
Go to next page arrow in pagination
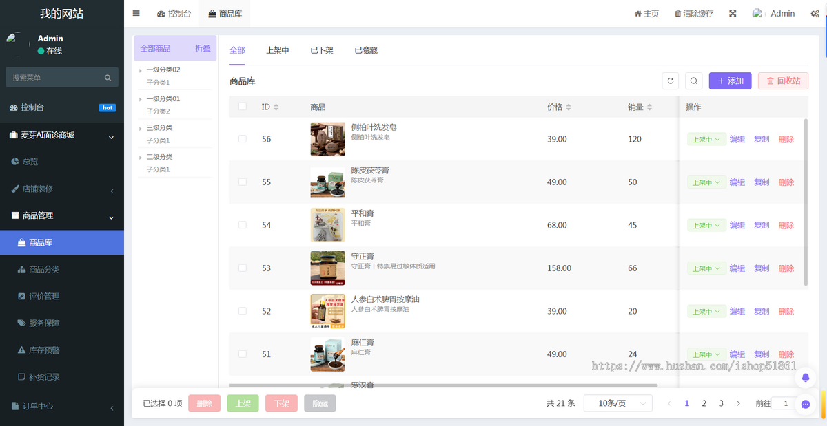coord(738,403)
